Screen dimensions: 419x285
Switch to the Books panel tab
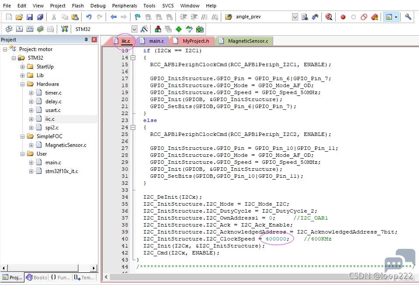[x=37, y=278]
